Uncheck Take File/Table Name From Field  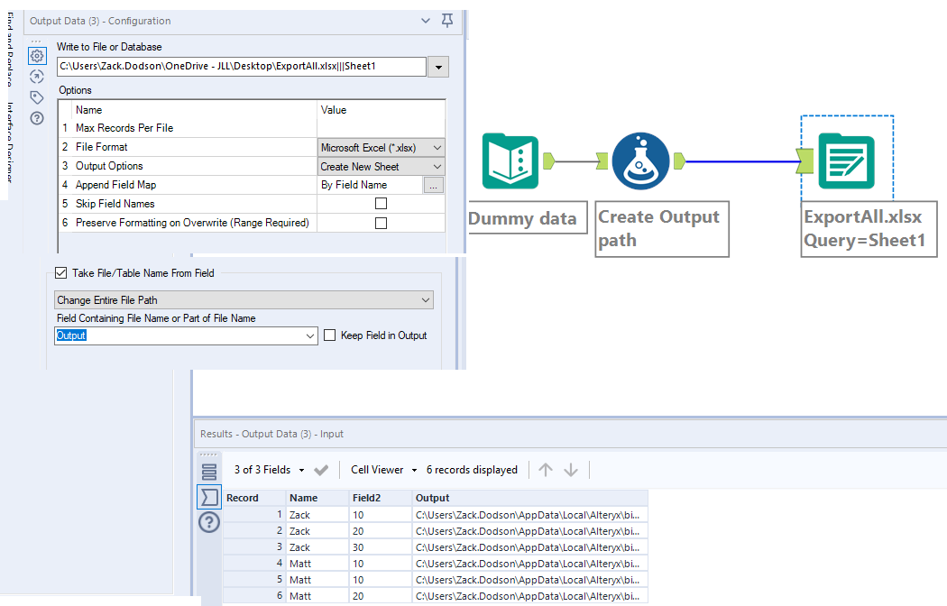pyautogui.click(x=61, y=272)
